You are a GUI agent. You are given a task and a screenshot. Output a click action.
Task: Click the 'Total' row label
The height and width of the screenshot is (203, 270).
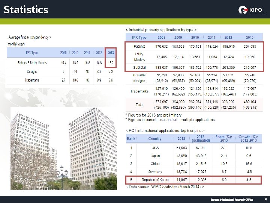(x=139, y=105)
